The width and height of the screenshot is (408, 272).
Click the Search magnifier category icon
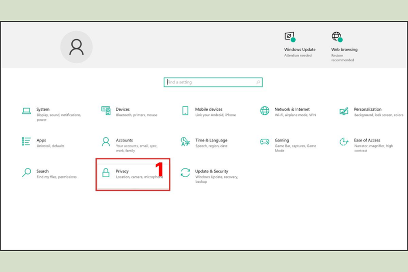[27, 172]
